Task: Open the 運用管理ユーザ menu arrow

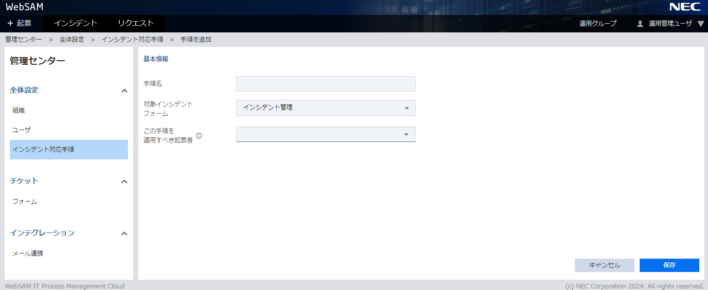Action: pyautogui.click(x=700, y=24)
